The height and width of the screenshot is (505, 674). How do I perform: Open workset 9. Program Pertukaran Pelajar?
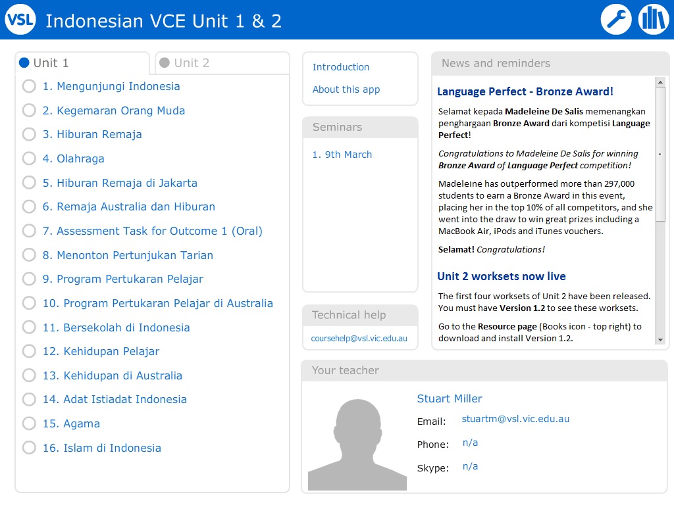123,279
